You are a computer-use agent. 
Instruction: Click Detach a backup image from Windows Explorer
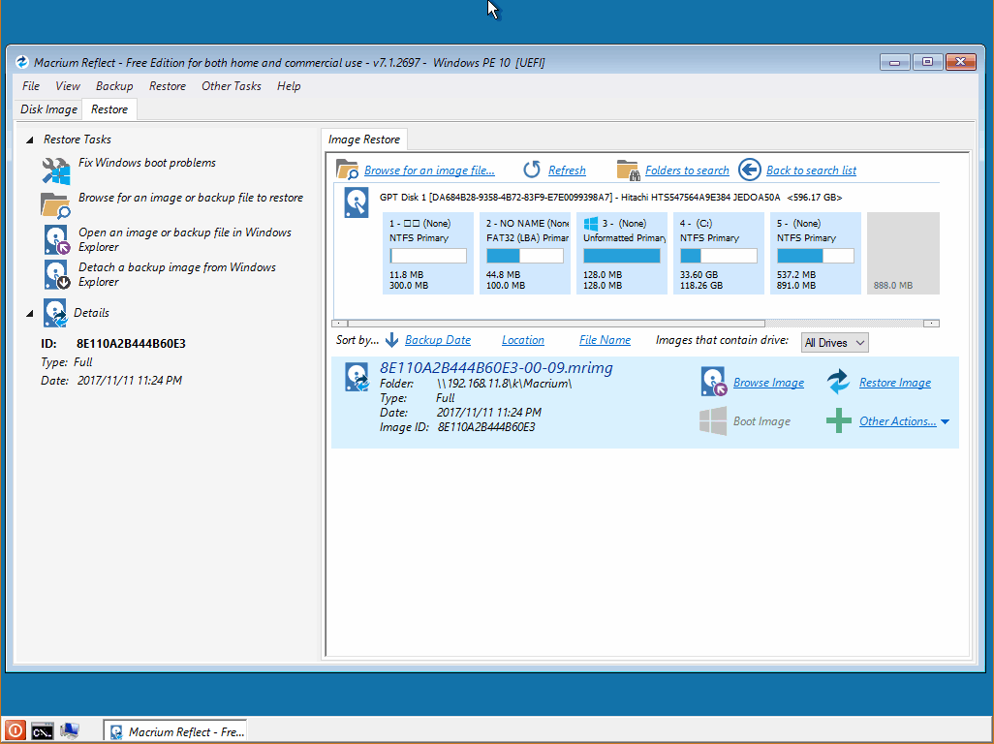(177, 274)
